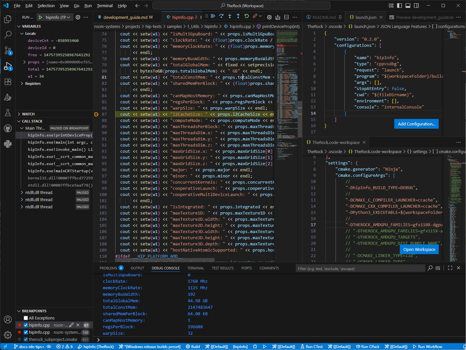
Task: Go back with navigation arrow
Action: coord(137,6)
